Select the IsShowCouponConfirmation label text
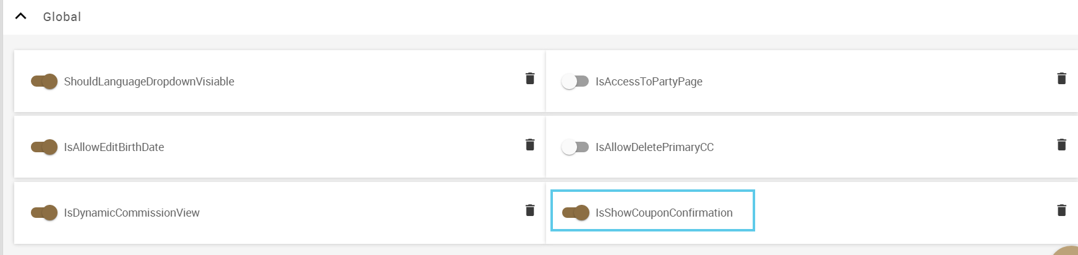Screen dimensions: 1078x255 coord(664,213)
